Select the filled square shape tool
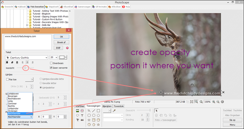The width and height of the screenshot is (244, 129). click(94, 120)
